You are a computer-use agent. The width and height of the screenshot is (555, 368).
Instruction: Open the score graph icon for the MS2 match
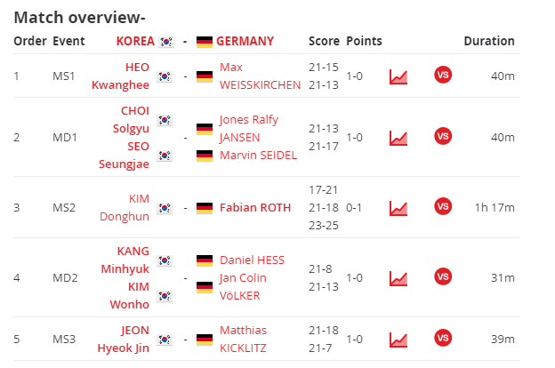click(398, 208)
